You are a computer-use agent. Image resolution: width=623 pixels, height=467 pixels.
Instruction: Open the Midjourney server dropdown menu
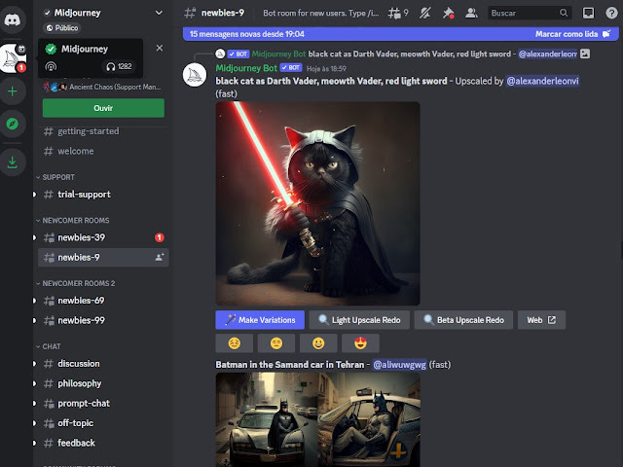pos(159,13)
